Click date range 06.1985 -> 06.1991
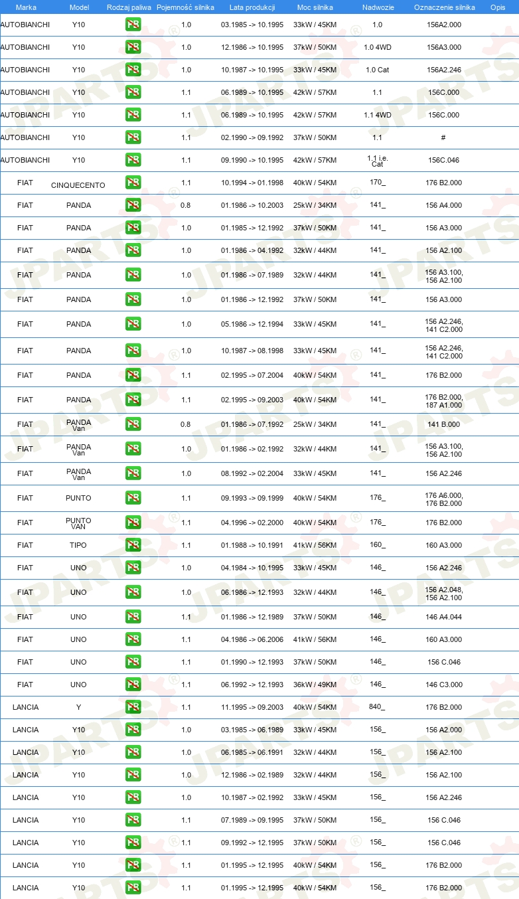This screenshot has height=899, width=519. click(252, 753)
